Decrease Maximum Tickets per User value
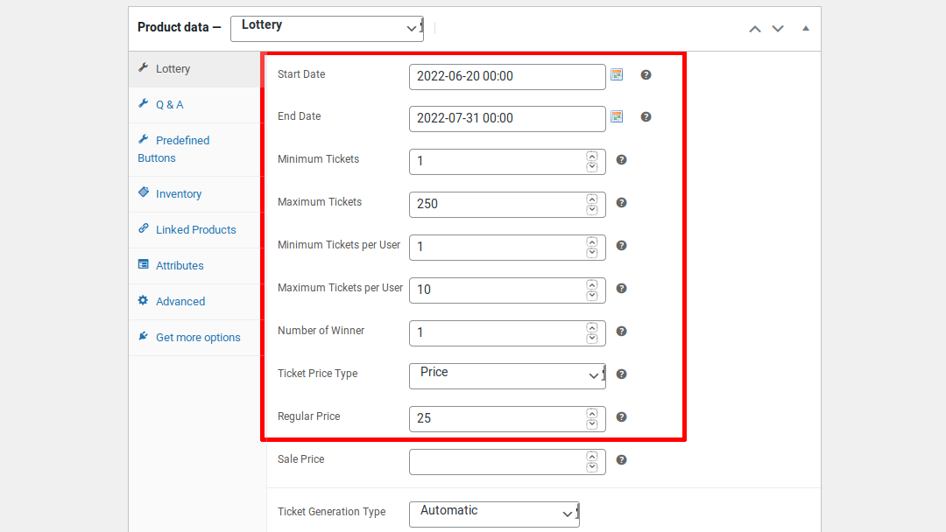Screen dimensions: 946x532 click(x=592, y=295)
